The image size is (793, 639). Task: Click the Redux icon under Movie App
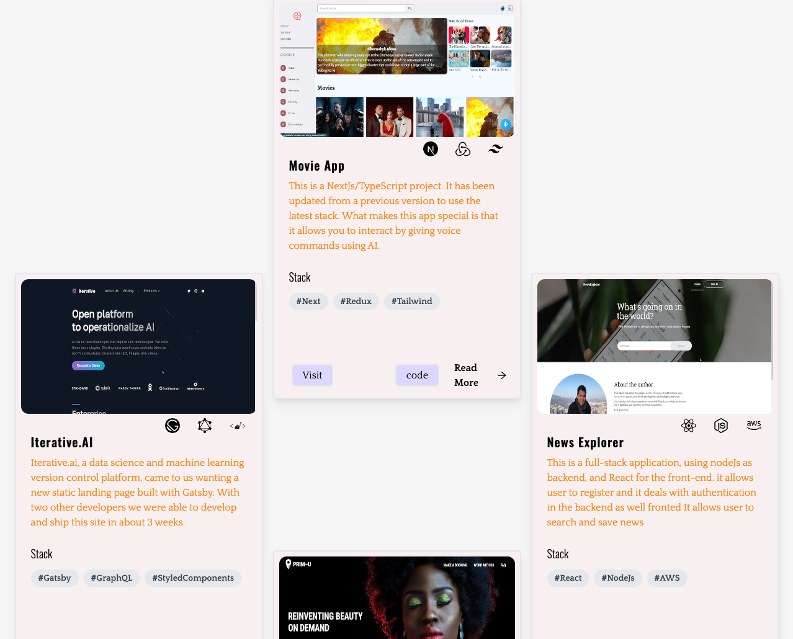(x=463, y=149)
